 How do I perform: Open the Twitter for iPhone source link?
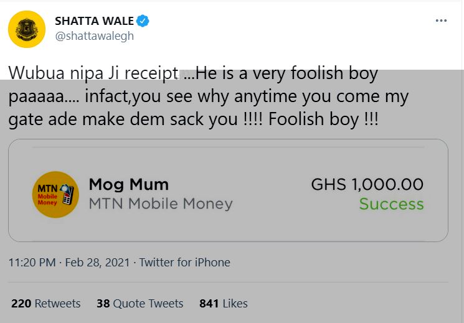[184, 263]
